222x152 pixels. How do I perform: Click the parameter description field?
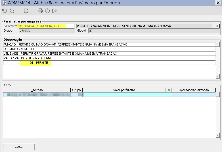tap(144, 26)
